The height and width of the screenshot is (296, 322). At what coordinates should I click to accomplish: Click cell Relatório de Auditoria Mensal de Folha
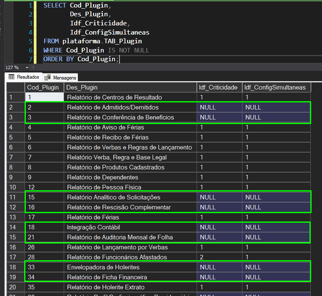pyautogui.click(x=130, y=237)
